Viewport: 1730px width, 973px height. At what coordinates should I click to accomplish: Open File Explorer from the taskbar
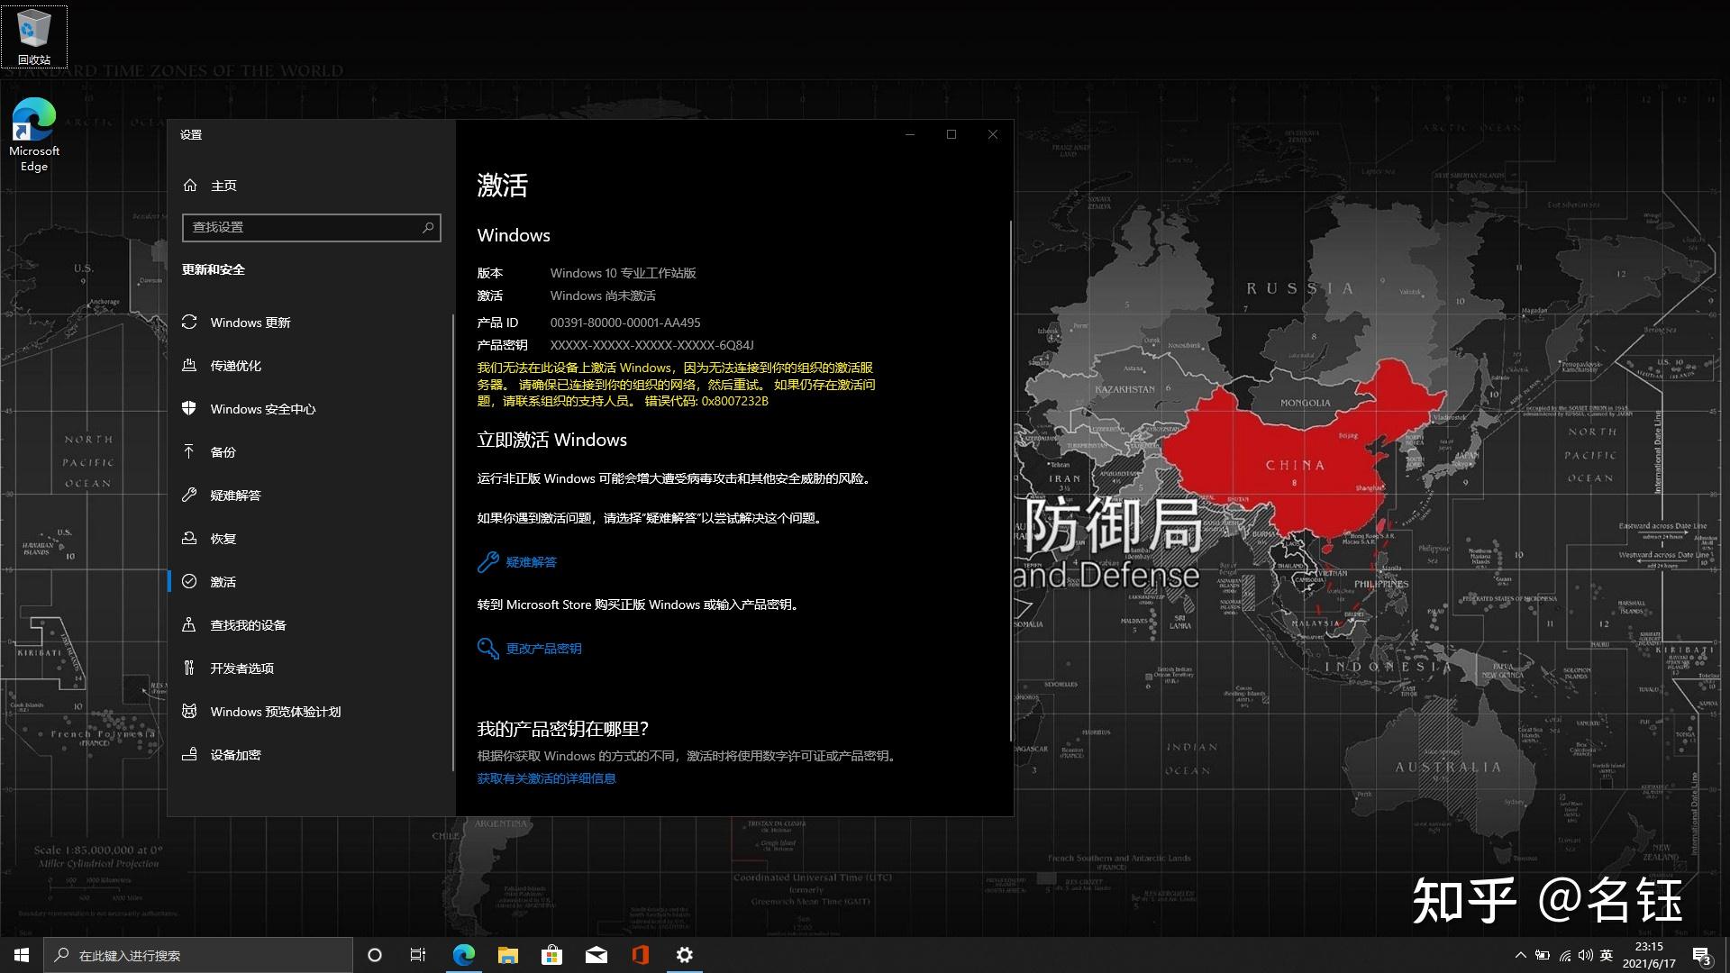[x=508, y=955]
